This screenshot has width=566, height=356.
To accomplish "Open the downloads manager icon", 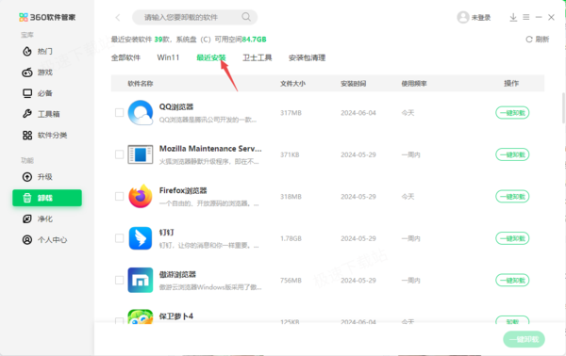I will click(513, 17).
